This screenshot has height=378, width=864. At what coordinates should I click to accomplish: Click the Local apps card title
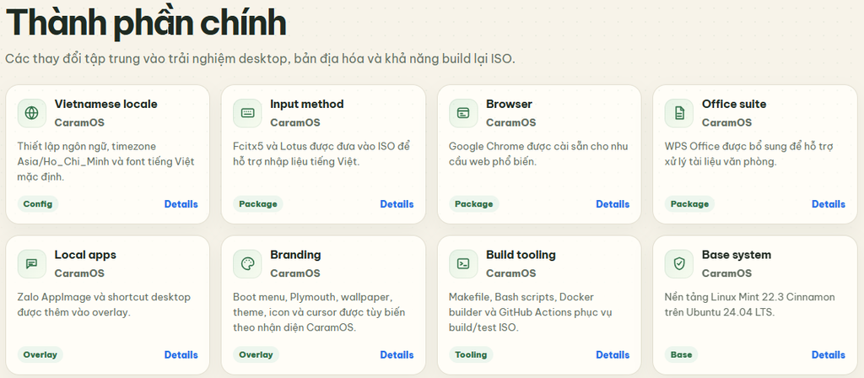click(85, 255)
